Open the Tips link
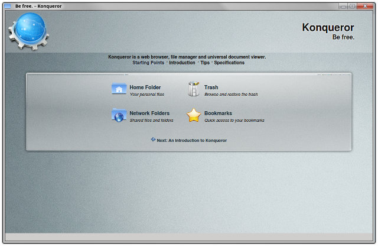 coord(205,63)
